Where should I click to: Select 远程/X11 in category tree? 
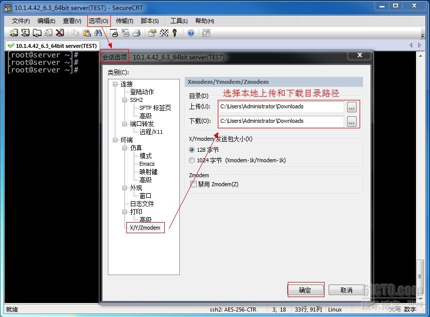point(151,132)
